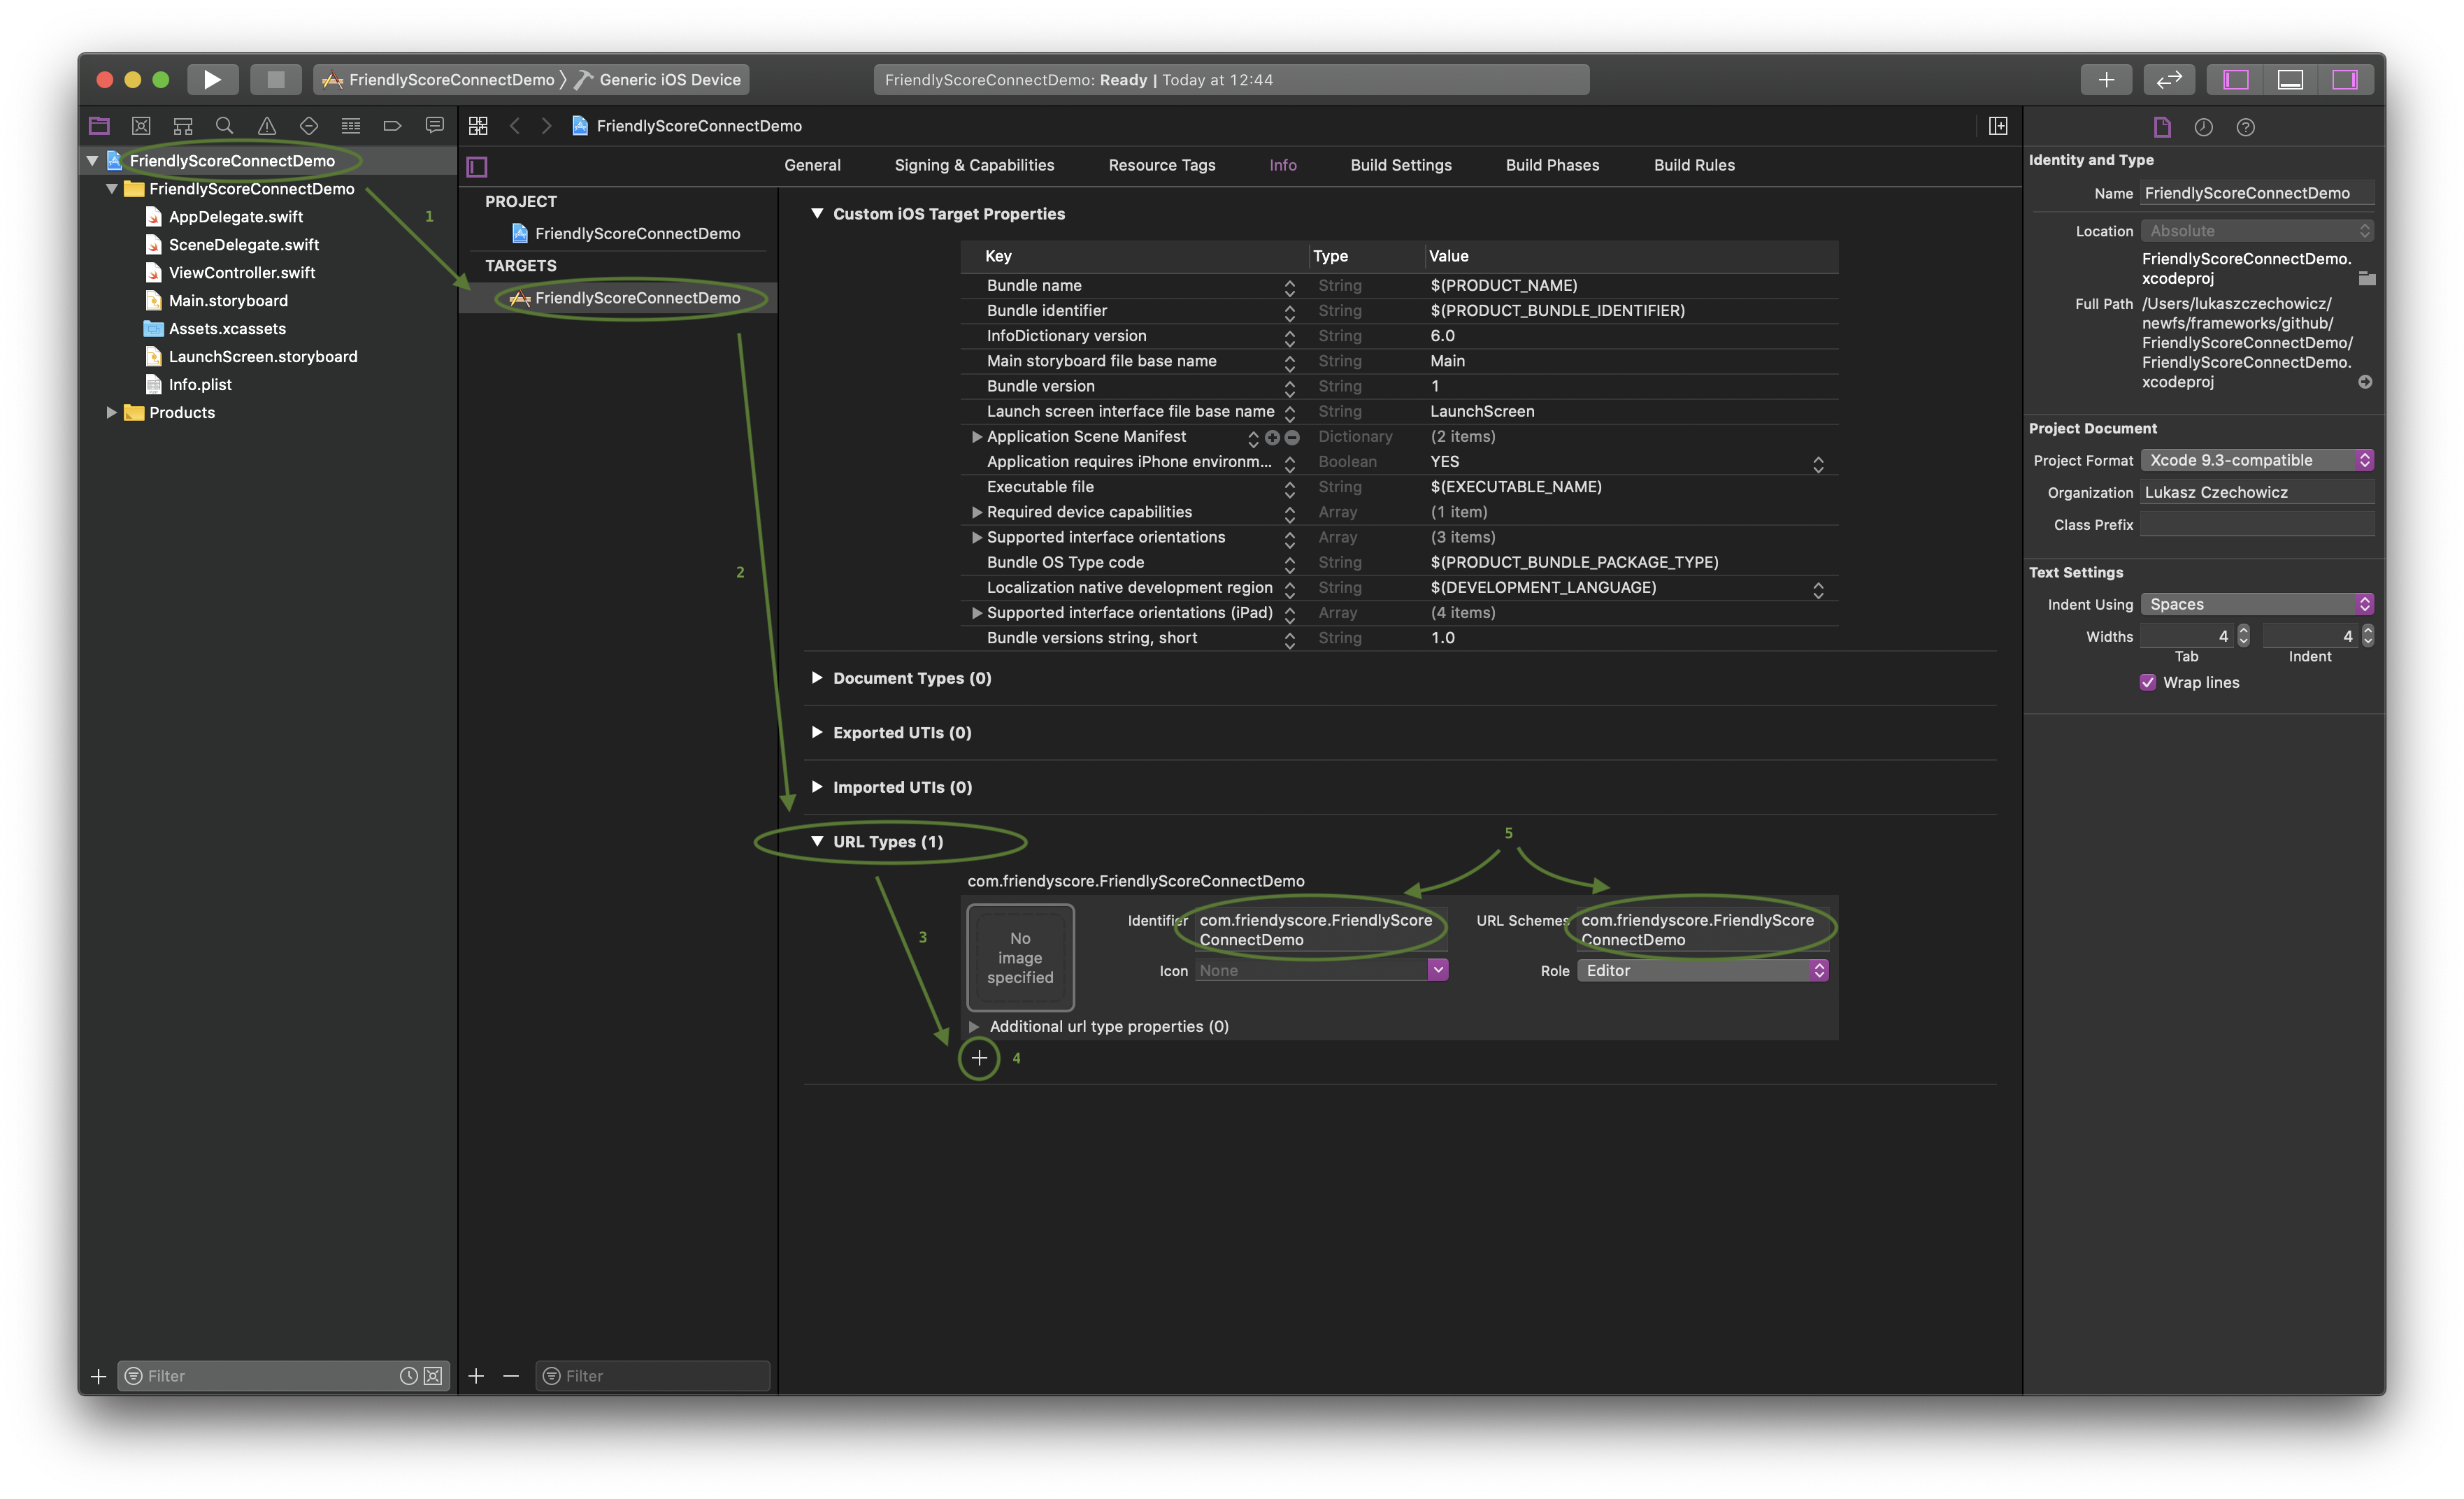2464x1499 pixels.
Task: Open the Project Format dropdown
Action: 2257,460
